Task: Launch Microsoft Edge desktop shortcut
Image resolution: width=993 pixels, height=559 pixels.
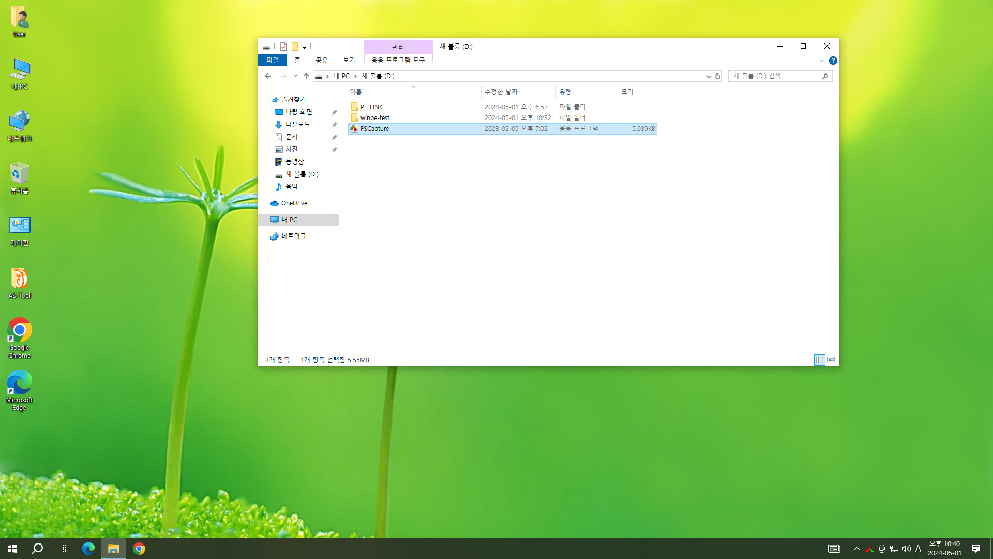Action: click(20, 390)
